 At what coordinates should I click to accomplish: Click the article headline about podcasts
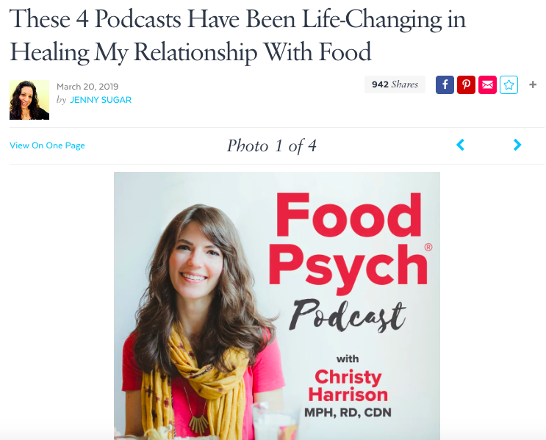tap(237, 35)
